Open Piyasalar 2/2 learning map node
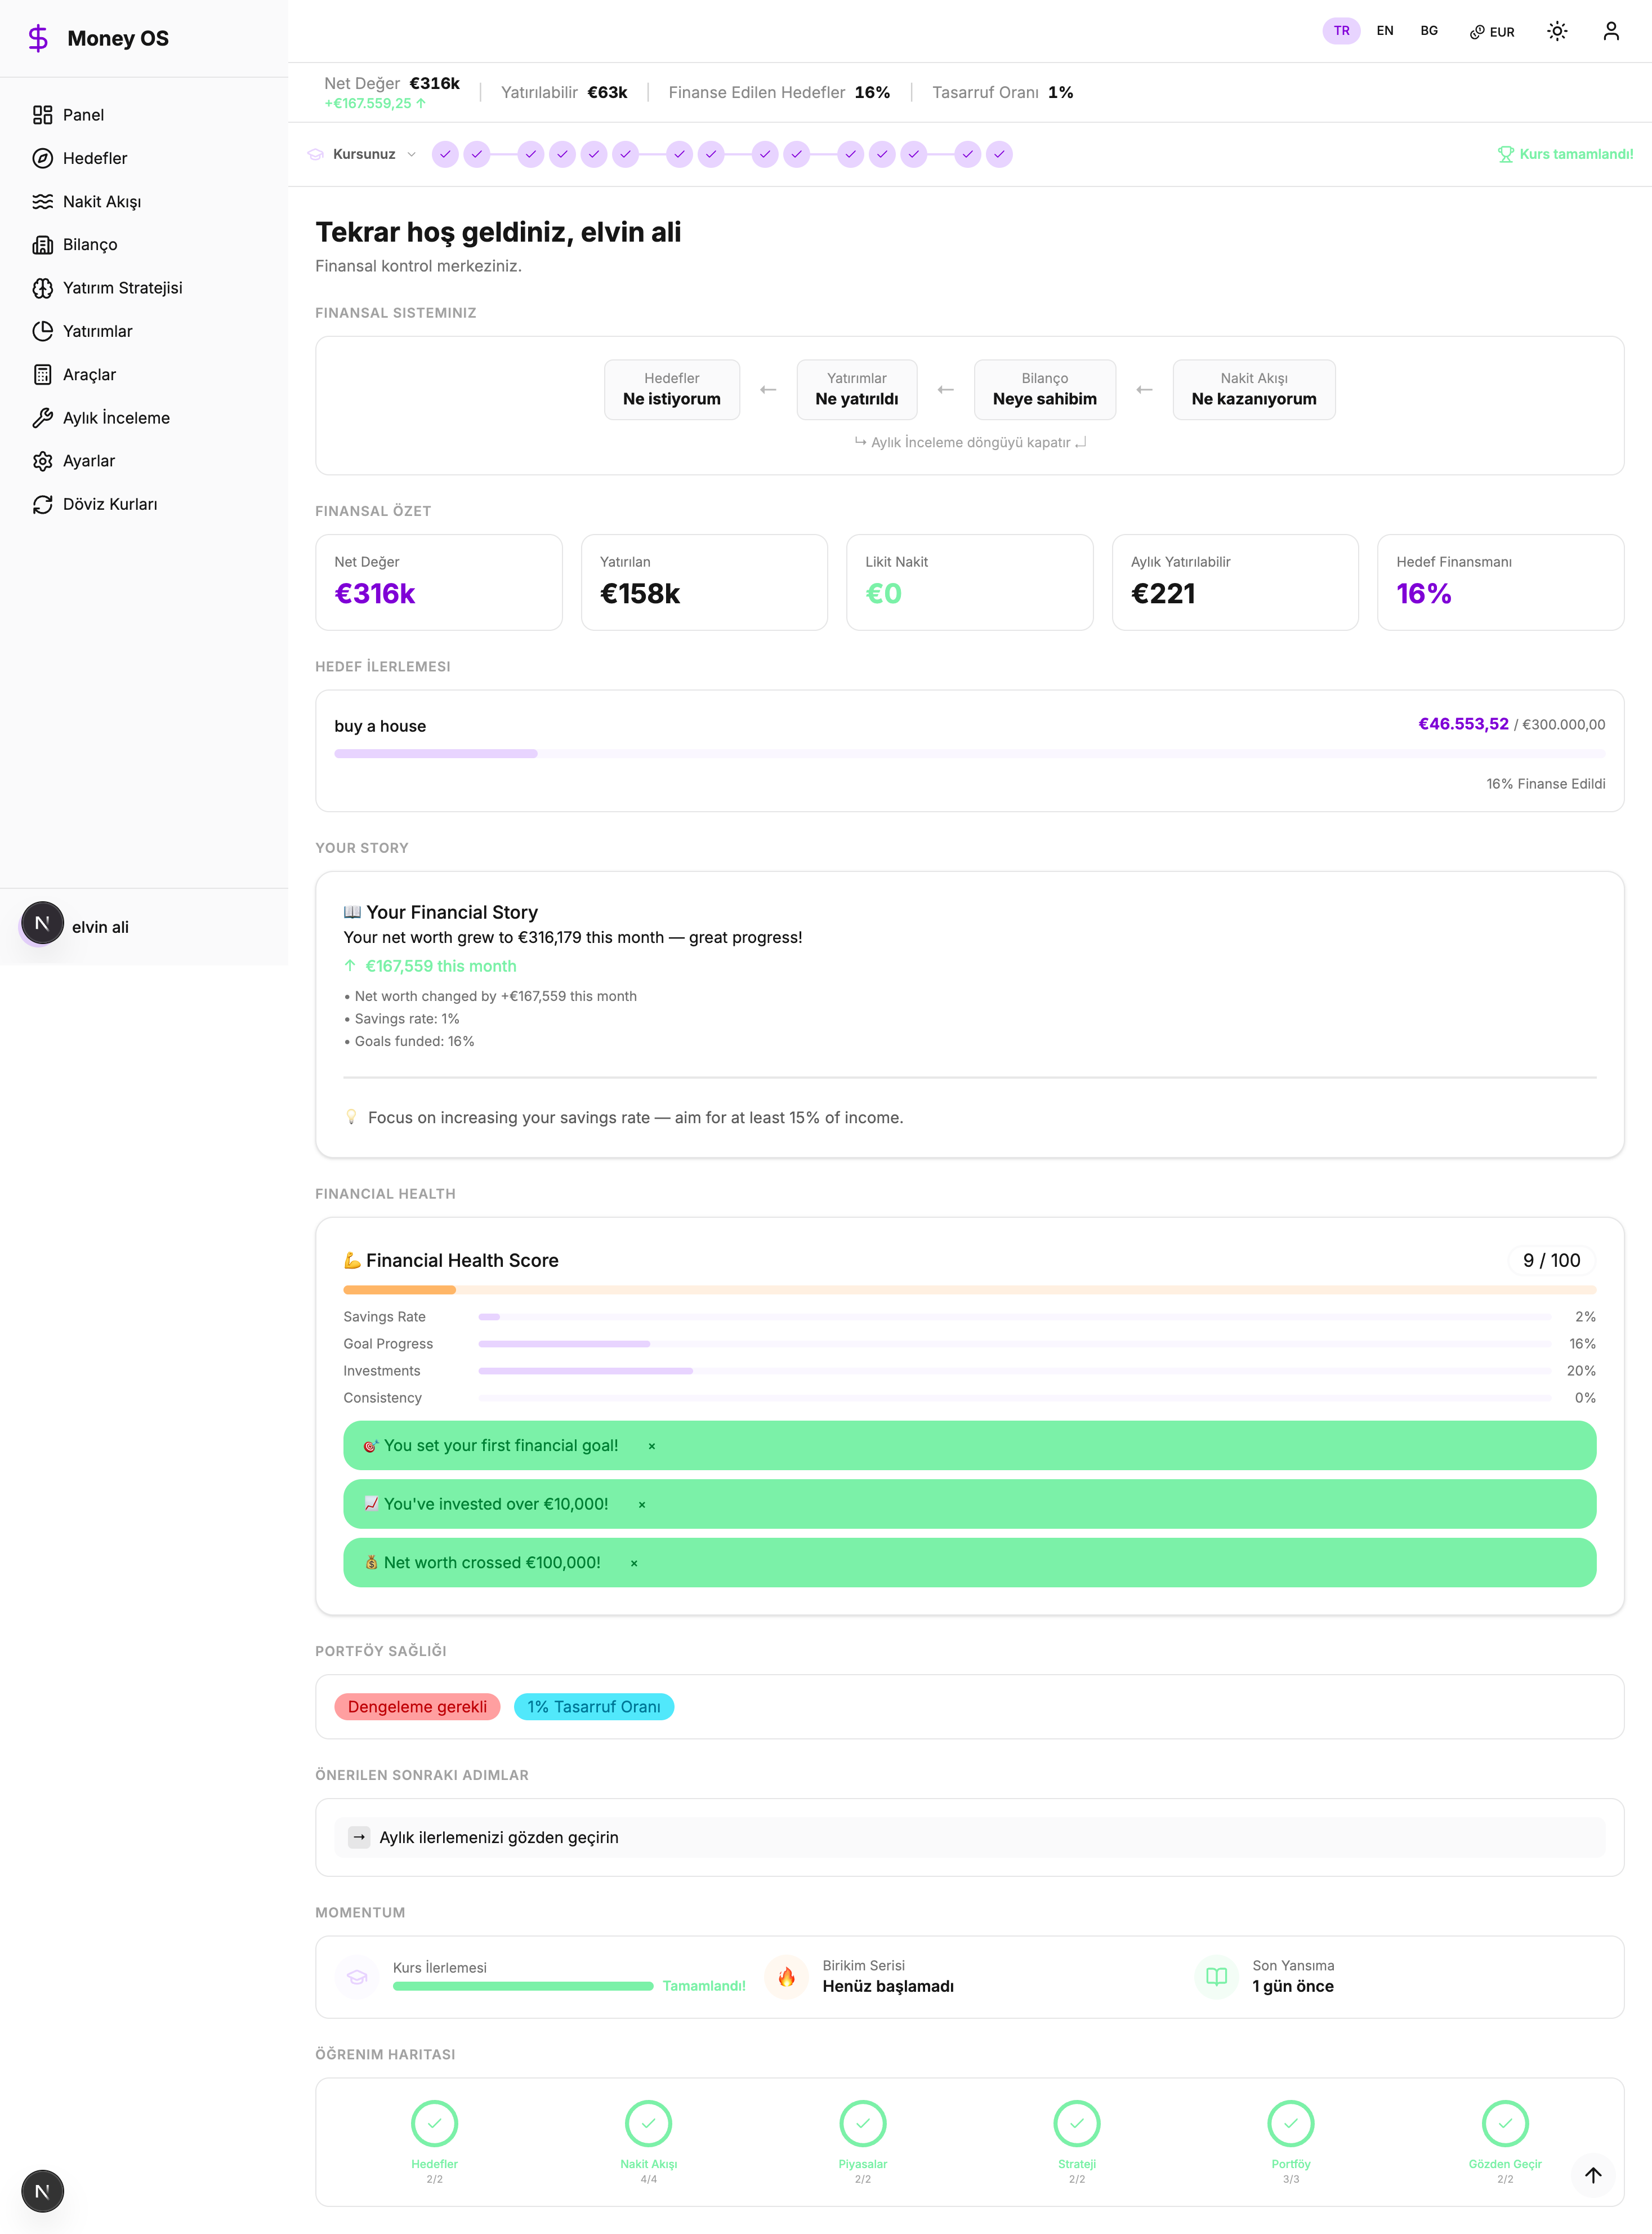Viewport: 1652px width, 2234px height. pyautogui.click(x=863, y=2142)
